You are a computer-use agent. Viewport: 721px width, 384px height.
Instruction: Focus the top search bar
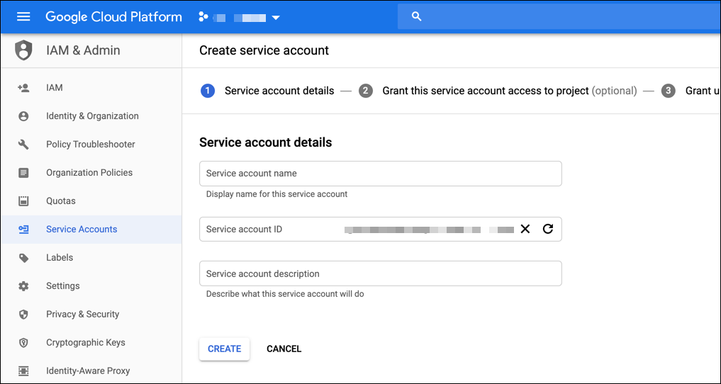pyautogui.click(x=559, y=16)
